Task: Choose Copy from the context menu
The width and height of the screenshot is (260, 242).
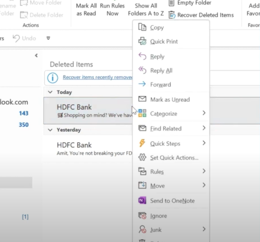Action: pyautogui.click(x=171, y=27)
